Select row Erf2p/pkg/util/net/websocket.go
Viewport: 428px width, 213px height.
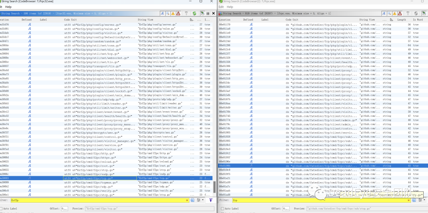coord(107,58)
